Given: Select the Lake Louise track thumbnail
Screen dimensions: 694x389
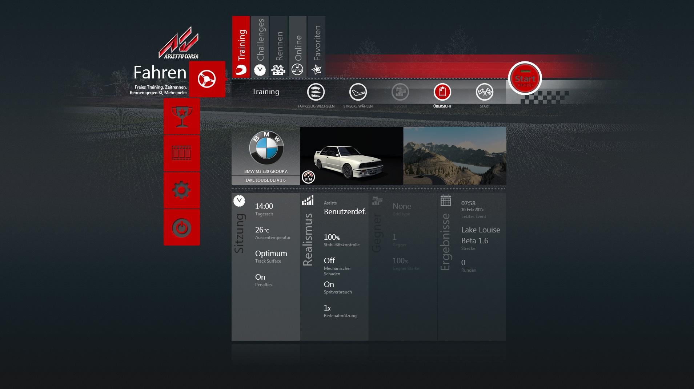Looking at the screenshot, I should click(x=455, y=156).
